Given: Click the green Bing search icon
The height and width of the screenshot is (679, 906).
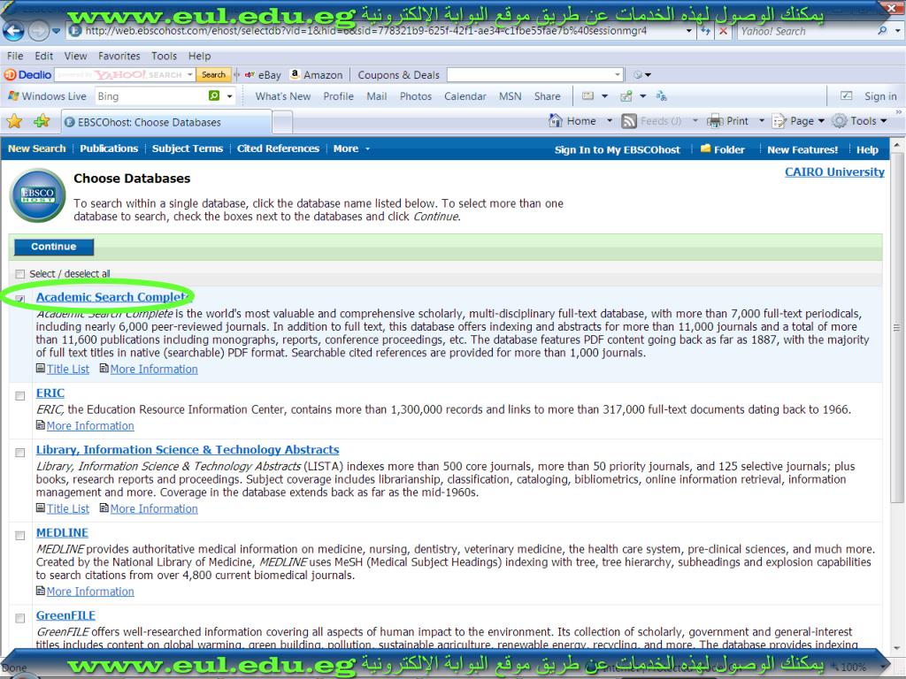Looking at the screenshot, I should [214, 95].
